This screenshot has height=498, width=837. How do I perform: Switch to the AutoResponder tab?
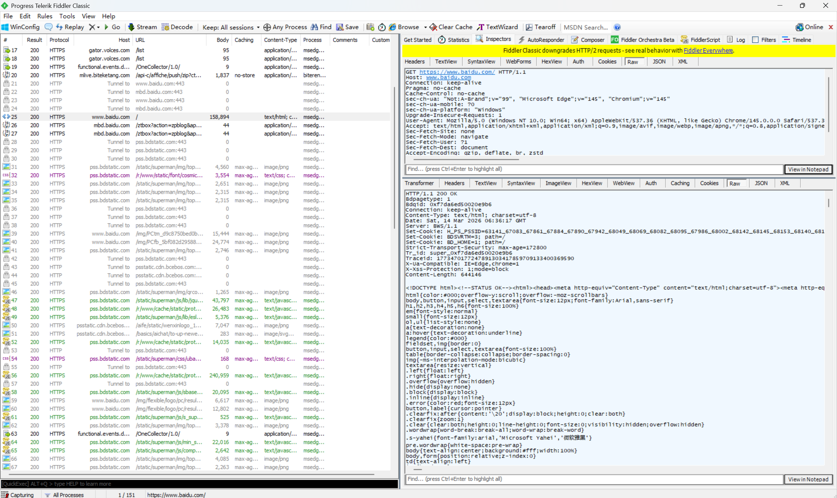541,40
